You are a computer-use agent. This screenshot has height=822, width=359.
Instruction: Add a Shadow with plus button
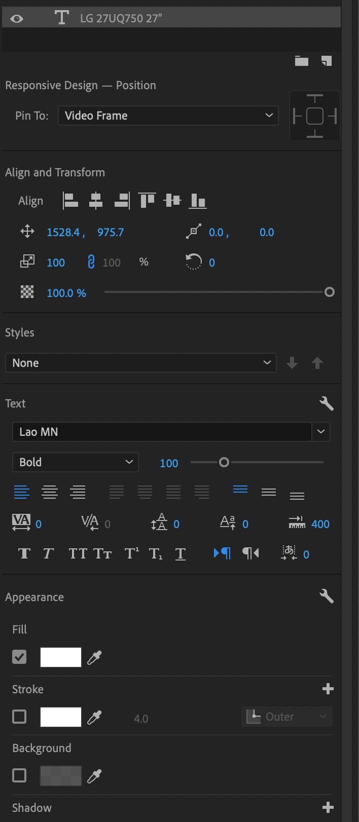click(x=328, y=807)
